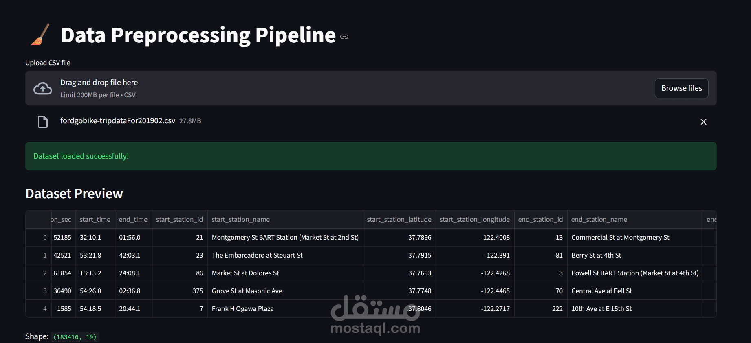Select row index 2 in table
This screenshot has width=751, height=343.
click(38, 273)
